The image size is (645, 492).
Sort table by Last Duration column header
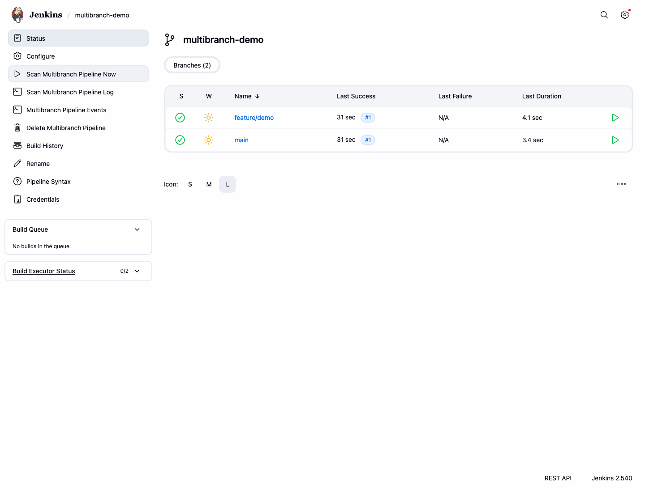pyautogui.click(x=542, y=96)
